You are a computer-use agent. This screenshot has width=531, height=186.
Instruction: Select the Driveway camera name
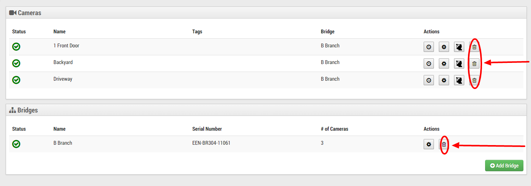pos(63,79)
